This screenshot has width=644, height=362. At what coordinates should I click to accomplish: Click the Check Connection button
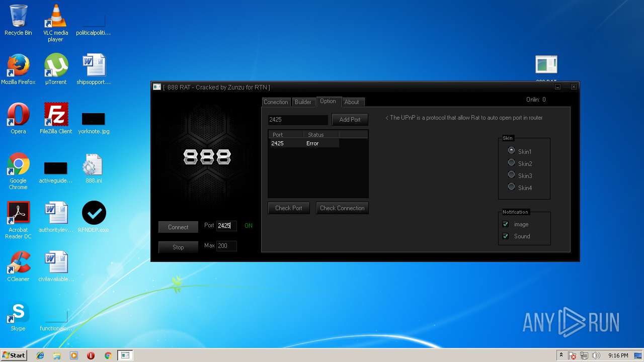342,208
